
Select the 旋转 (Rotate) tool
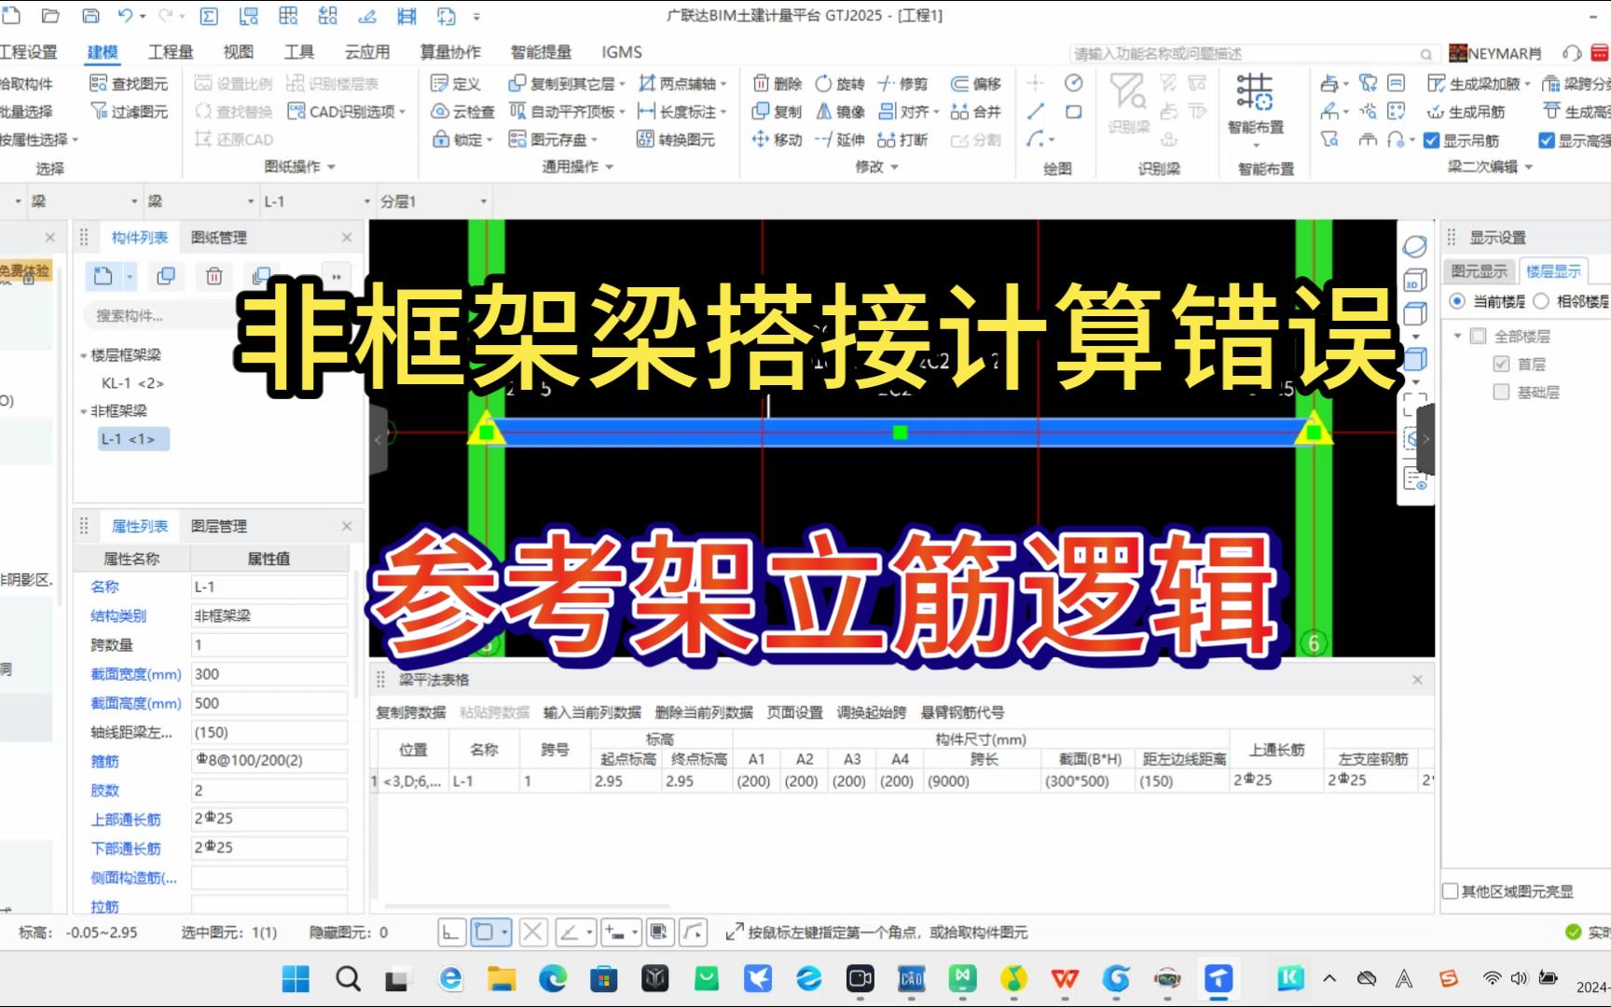840,84
